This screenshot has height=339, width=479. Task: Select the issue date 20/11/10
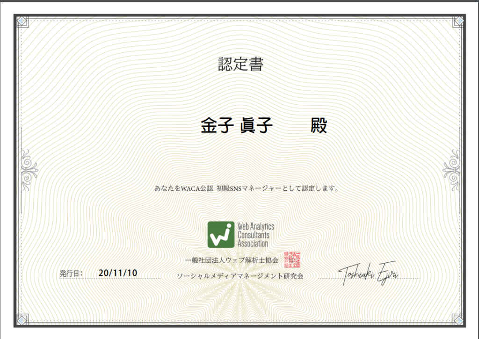click(x=118, y=273)
